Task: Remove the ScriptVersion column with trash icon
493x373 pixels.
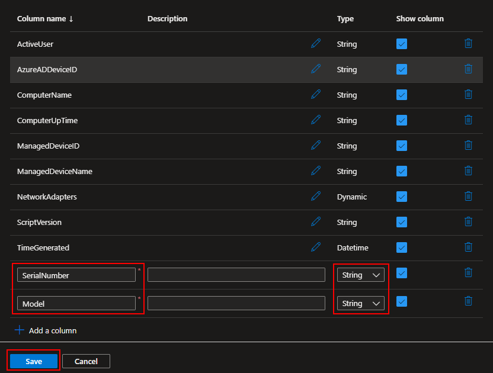Action: point(468,222)
